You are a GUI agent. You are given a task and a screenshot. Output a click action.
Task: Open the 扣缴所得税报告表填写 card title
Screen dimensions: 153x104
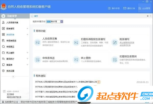(x=93, y=39)
